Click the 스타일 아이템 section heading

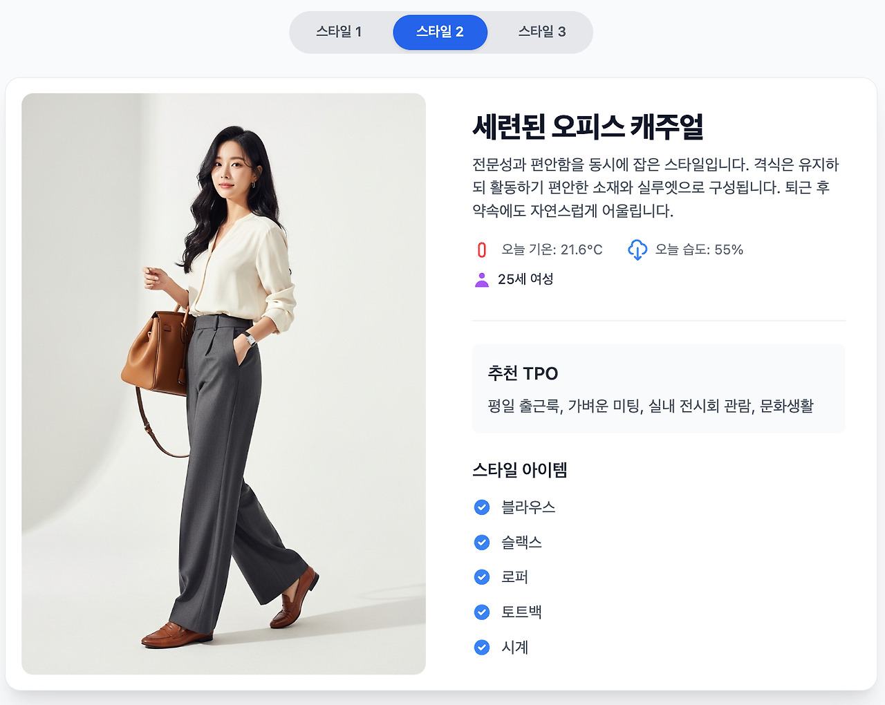pyautogui.click(x=520, y=470)
